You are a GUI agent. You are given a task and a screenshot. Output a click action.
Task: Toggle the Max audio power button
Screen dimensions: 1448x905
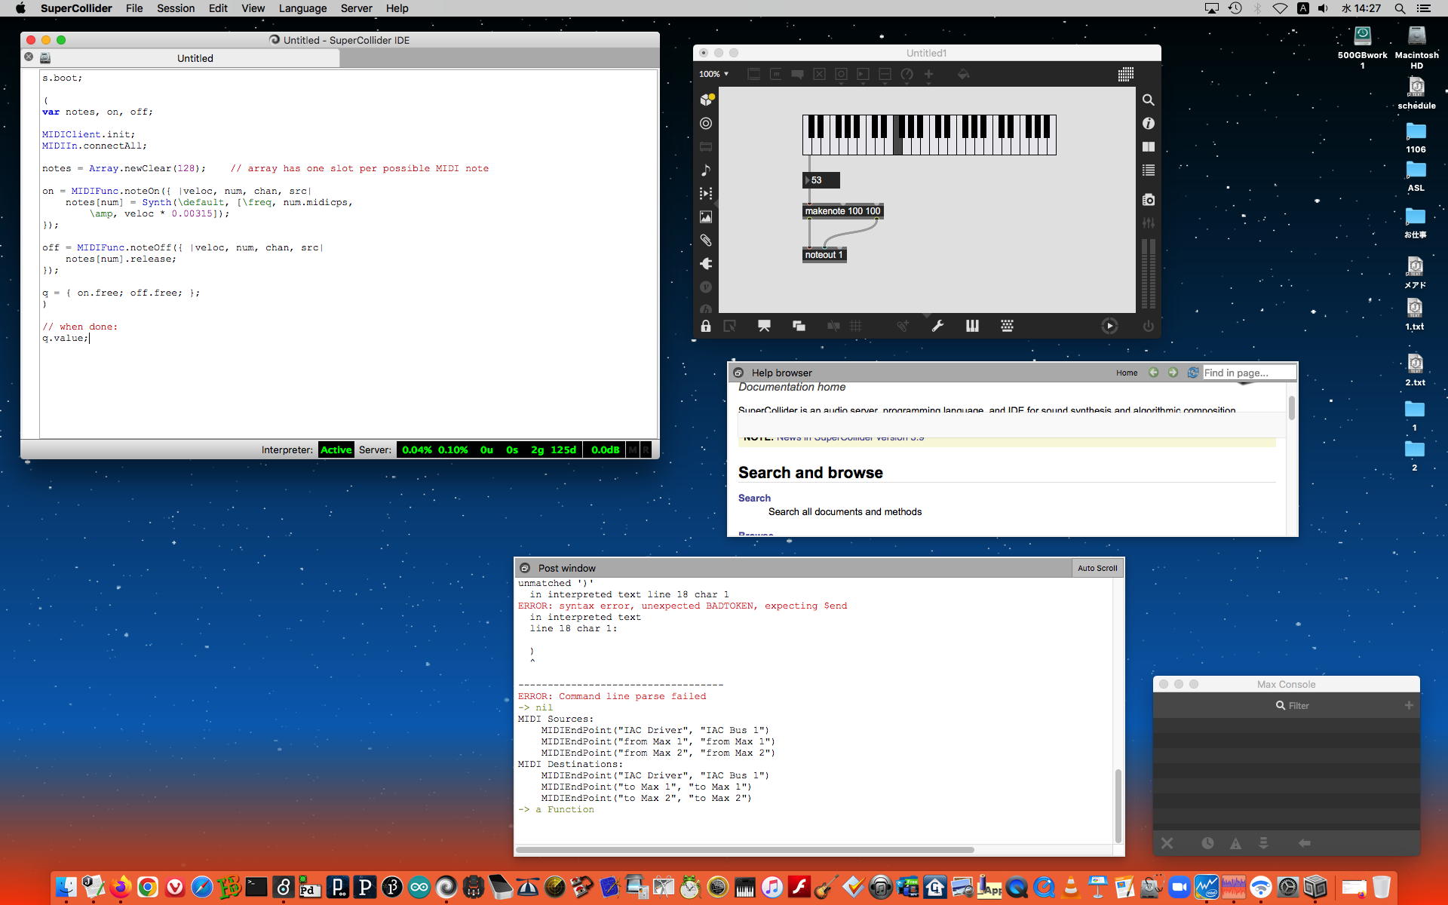1148,326
